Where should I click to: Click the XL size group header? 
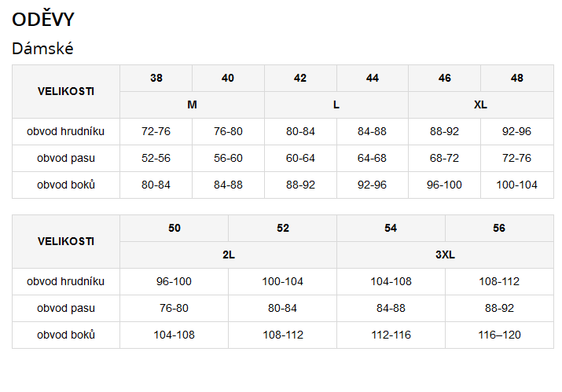point(480,104)
